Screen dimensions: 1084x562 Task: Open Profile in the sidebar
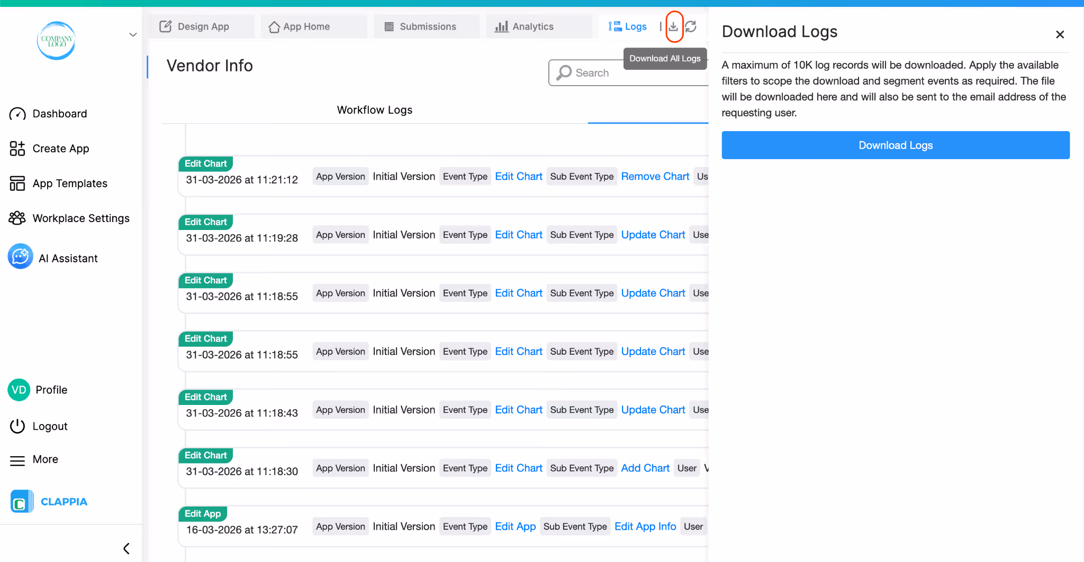tap(51, 390)
